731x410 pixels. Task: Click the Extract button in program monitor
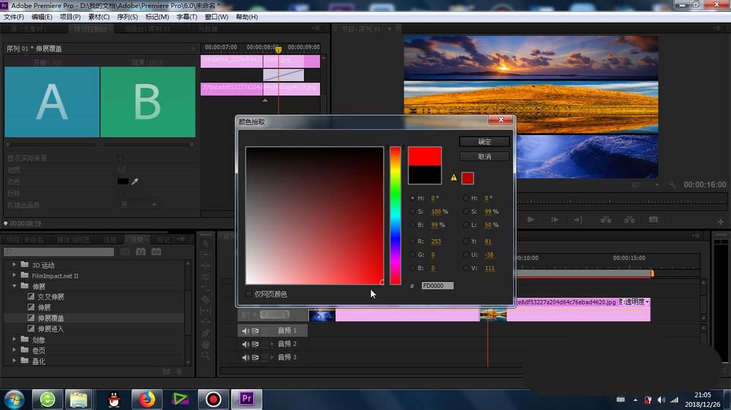pyautogui.click(x=629, y=219)
